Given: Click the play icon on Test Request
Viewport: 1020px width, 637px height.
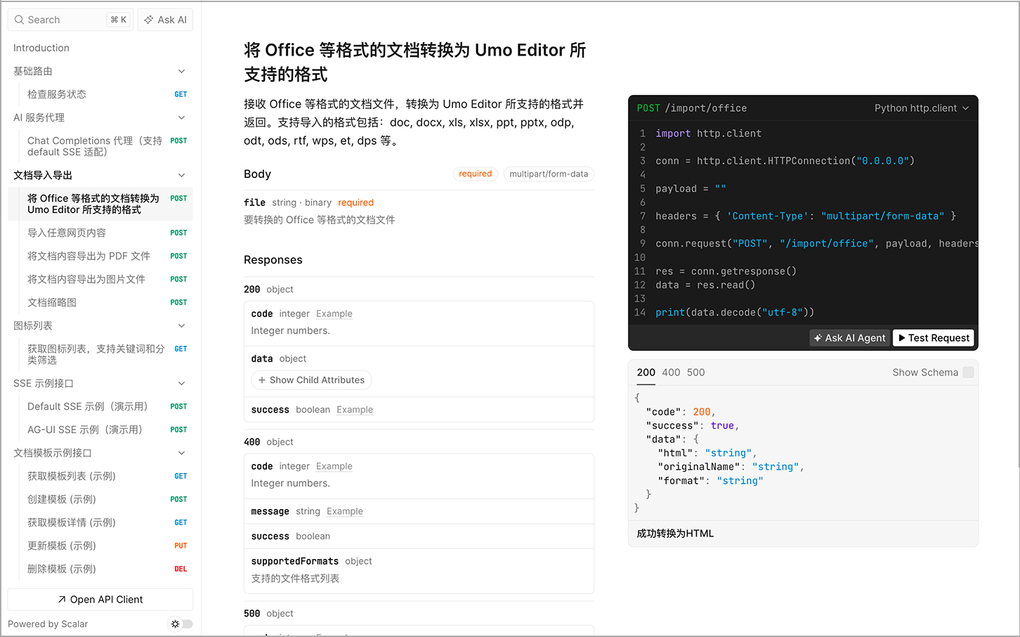Looking at the screenshot, I should [903, 338].
